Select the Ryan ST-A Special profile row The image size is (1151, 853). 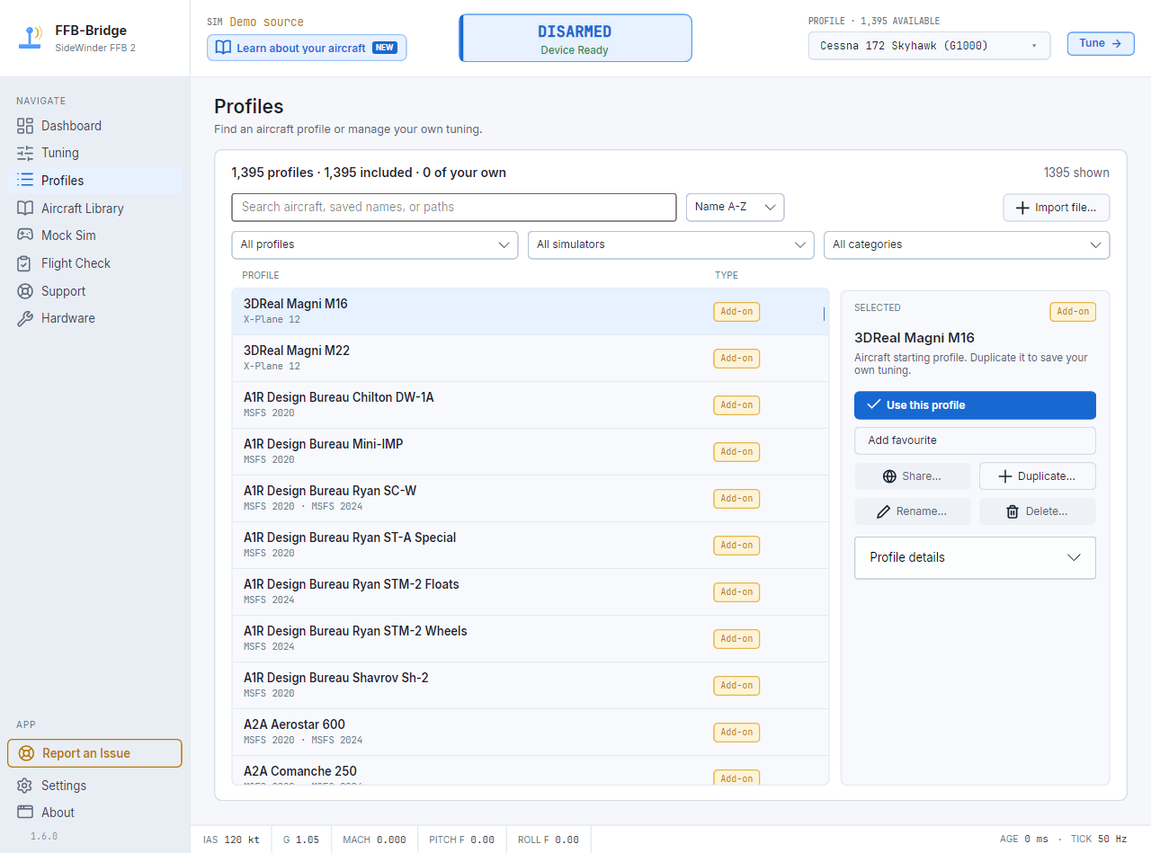(x=531, y=546)
